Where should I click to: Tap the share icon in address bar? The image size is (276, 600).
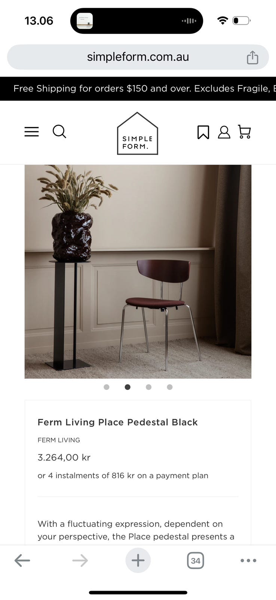point(252,57)
